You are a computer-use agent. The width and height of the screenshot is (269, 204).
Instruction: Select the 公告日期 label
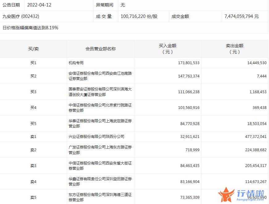(x=11, y=5)
